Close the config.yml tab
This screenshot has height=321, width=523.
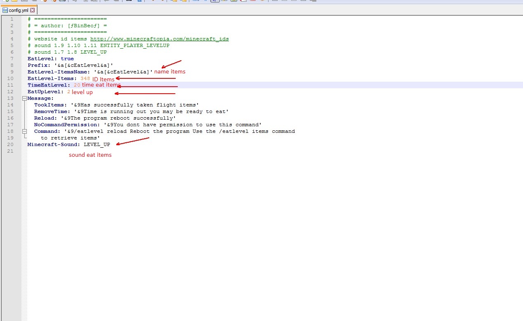click(x=33, y=10)
